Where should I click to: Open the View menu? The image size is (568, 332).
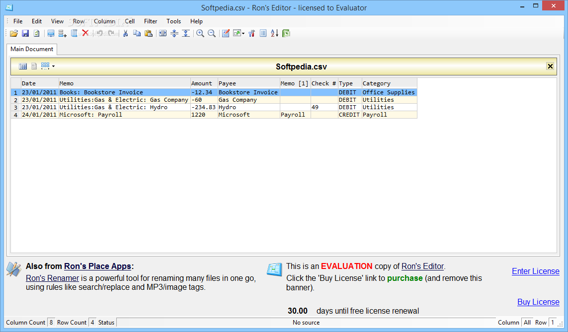pyautogui.click(x=57, y=21)
